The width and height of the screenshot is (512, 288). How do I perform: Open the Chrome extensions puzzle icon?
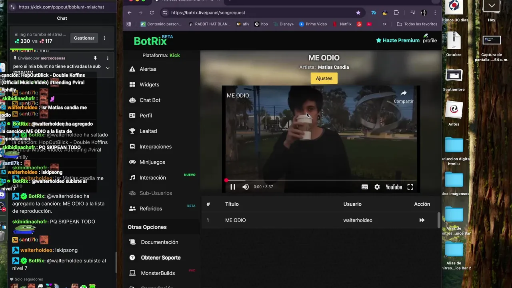[x=396, y=13]
